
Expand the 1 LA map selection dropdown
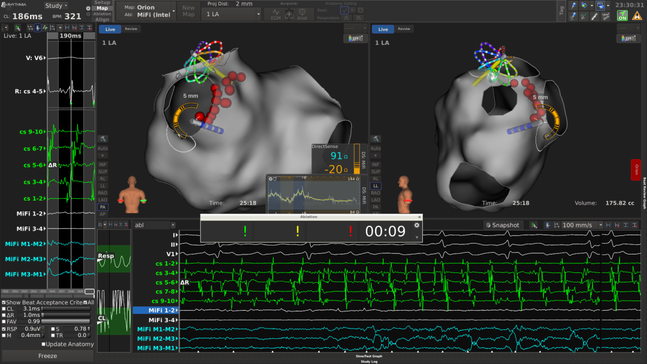pyautogui.click(x=233, y=14)
